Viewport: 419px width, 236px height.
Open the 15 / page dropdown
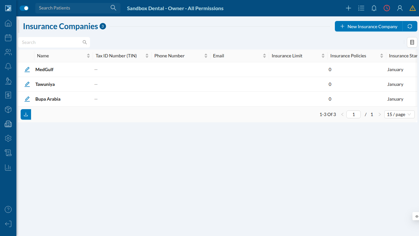coord(399,114)
